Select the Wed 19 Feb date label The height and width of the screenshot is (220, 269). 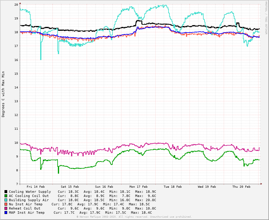point(207,187)
